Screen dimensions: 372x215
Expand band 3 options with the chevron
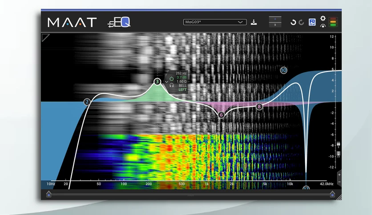[166, 82]
